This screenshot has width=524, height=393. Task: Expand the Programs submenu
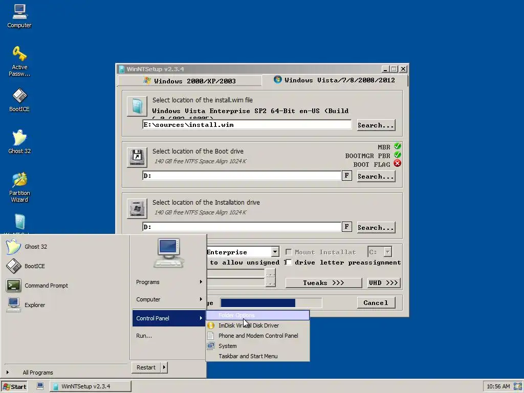point(169,282)
